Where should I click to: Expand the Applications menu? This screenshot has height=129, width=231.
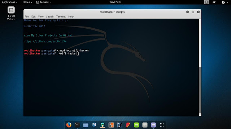point(10,2)
